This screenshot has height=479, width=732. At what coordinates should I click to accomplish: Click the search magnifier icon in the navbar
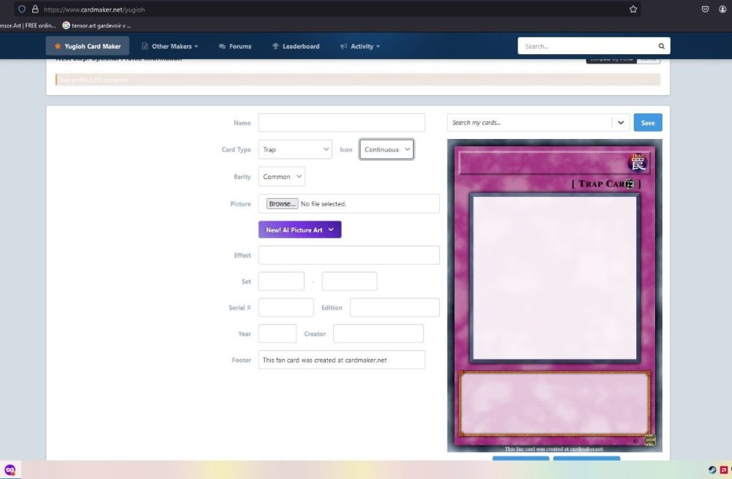tap(661, 46)
